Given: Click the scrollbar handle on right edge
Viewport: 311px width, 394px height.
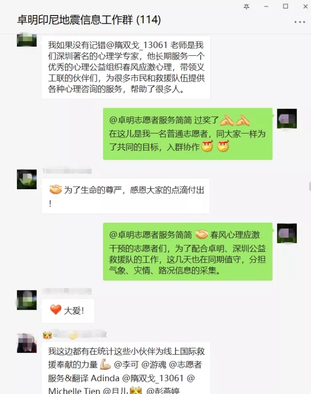Looking at the screenshot, I should (310, 187).
